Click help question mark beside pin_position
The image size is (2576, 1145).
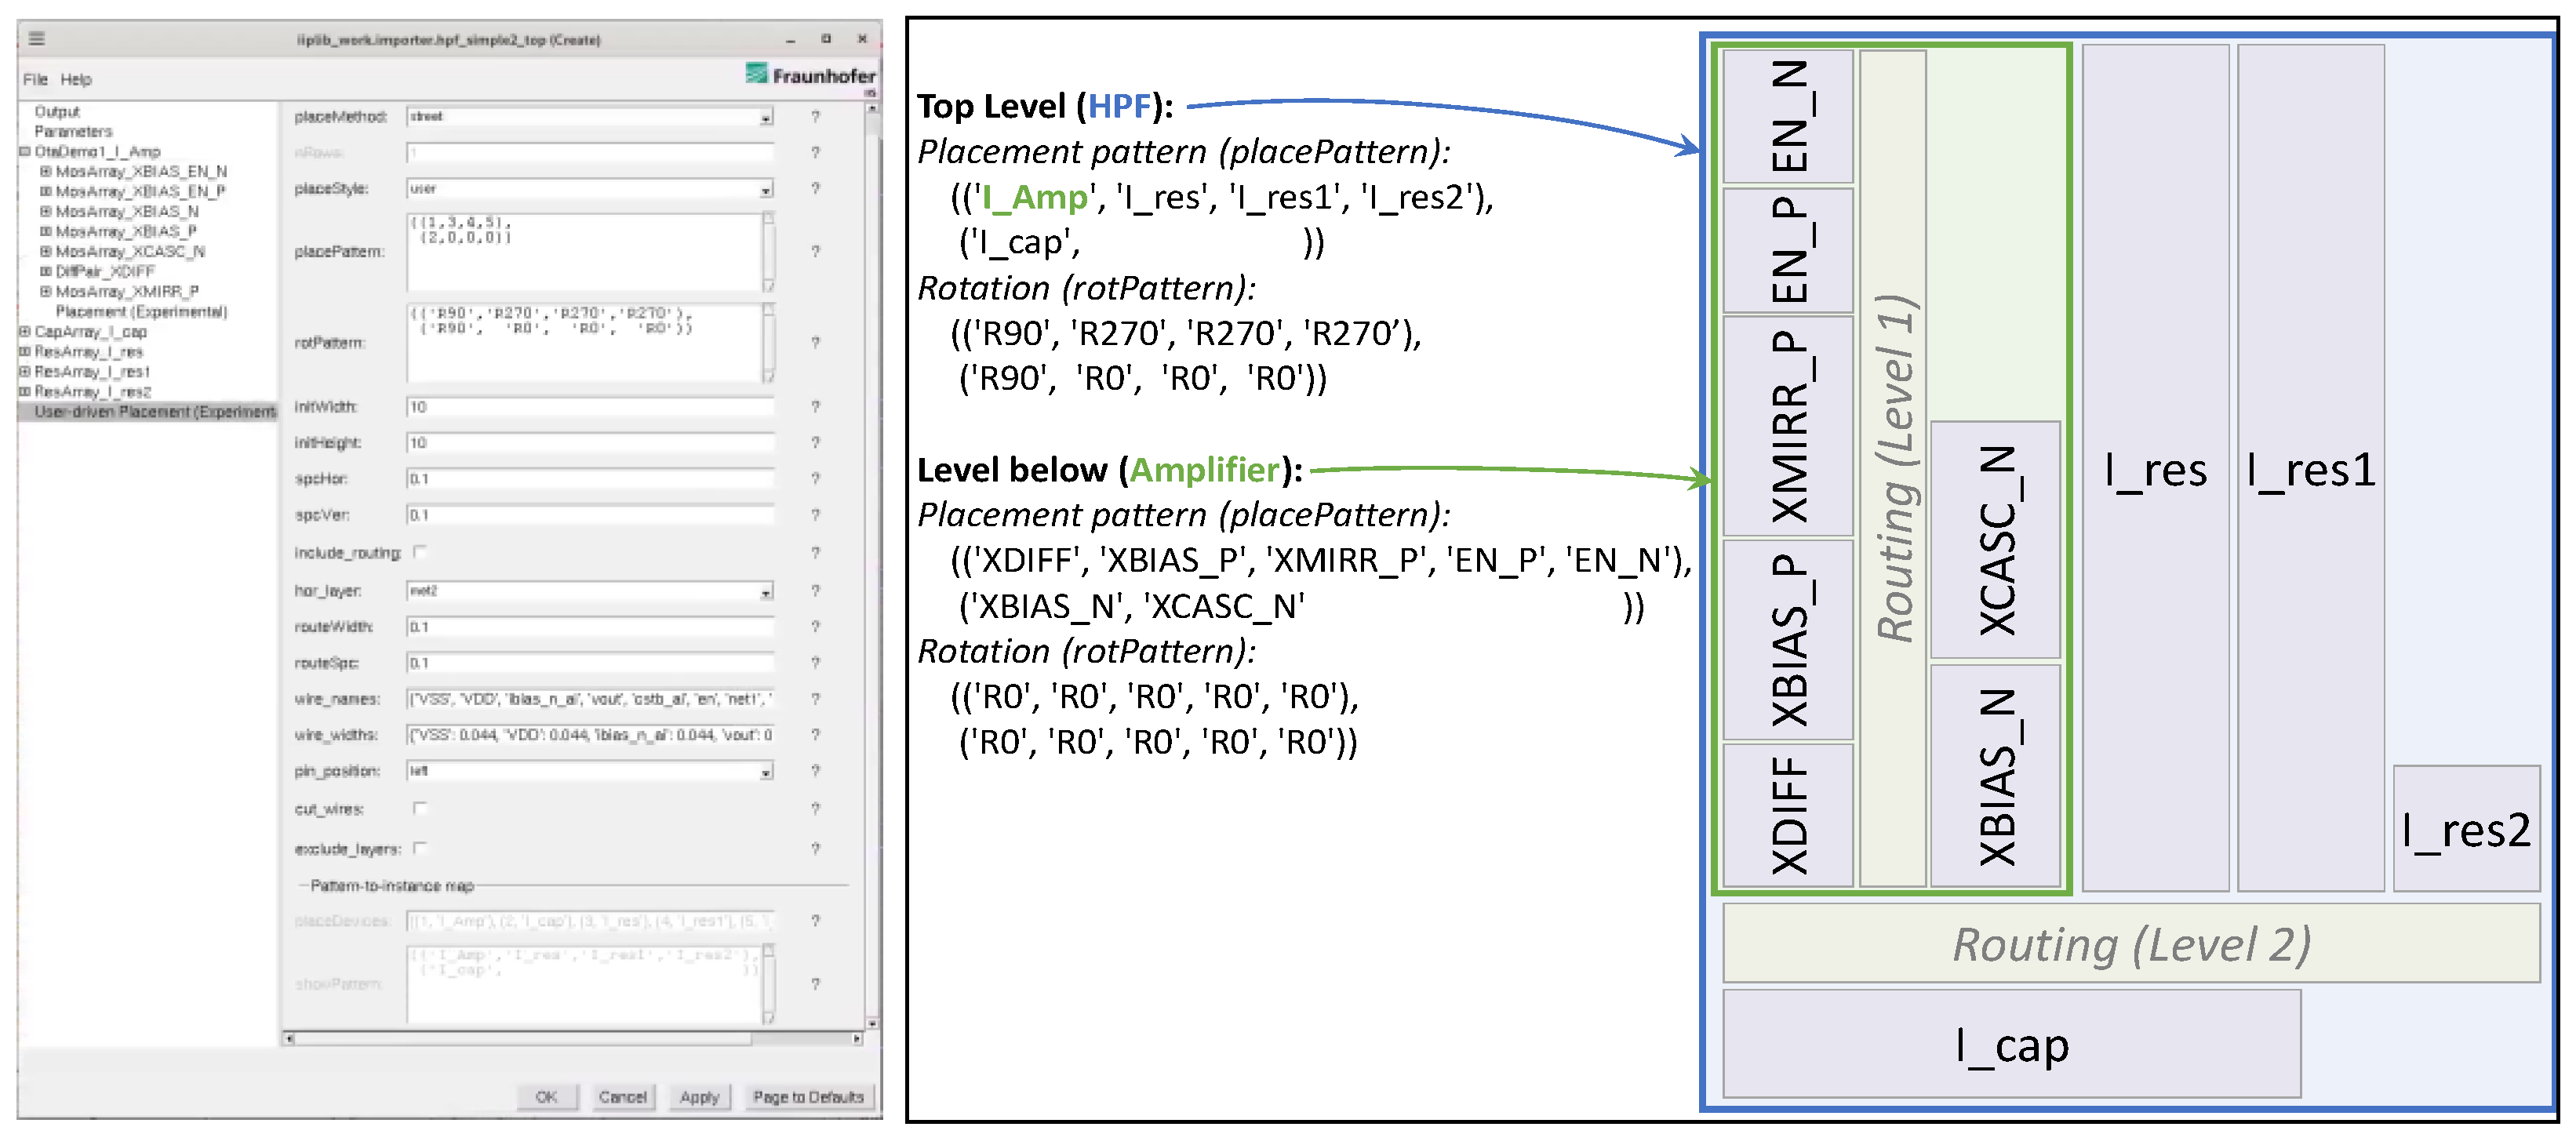point(815,771)
